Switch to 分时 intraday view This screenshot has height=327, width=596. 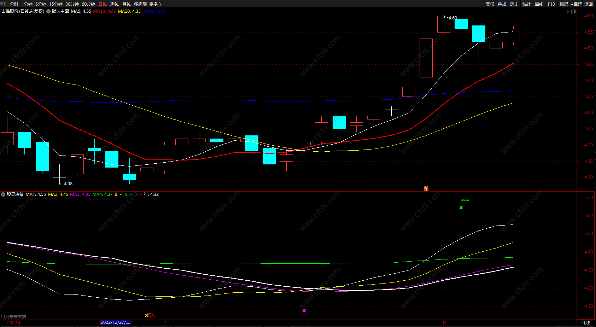point(14,4)
